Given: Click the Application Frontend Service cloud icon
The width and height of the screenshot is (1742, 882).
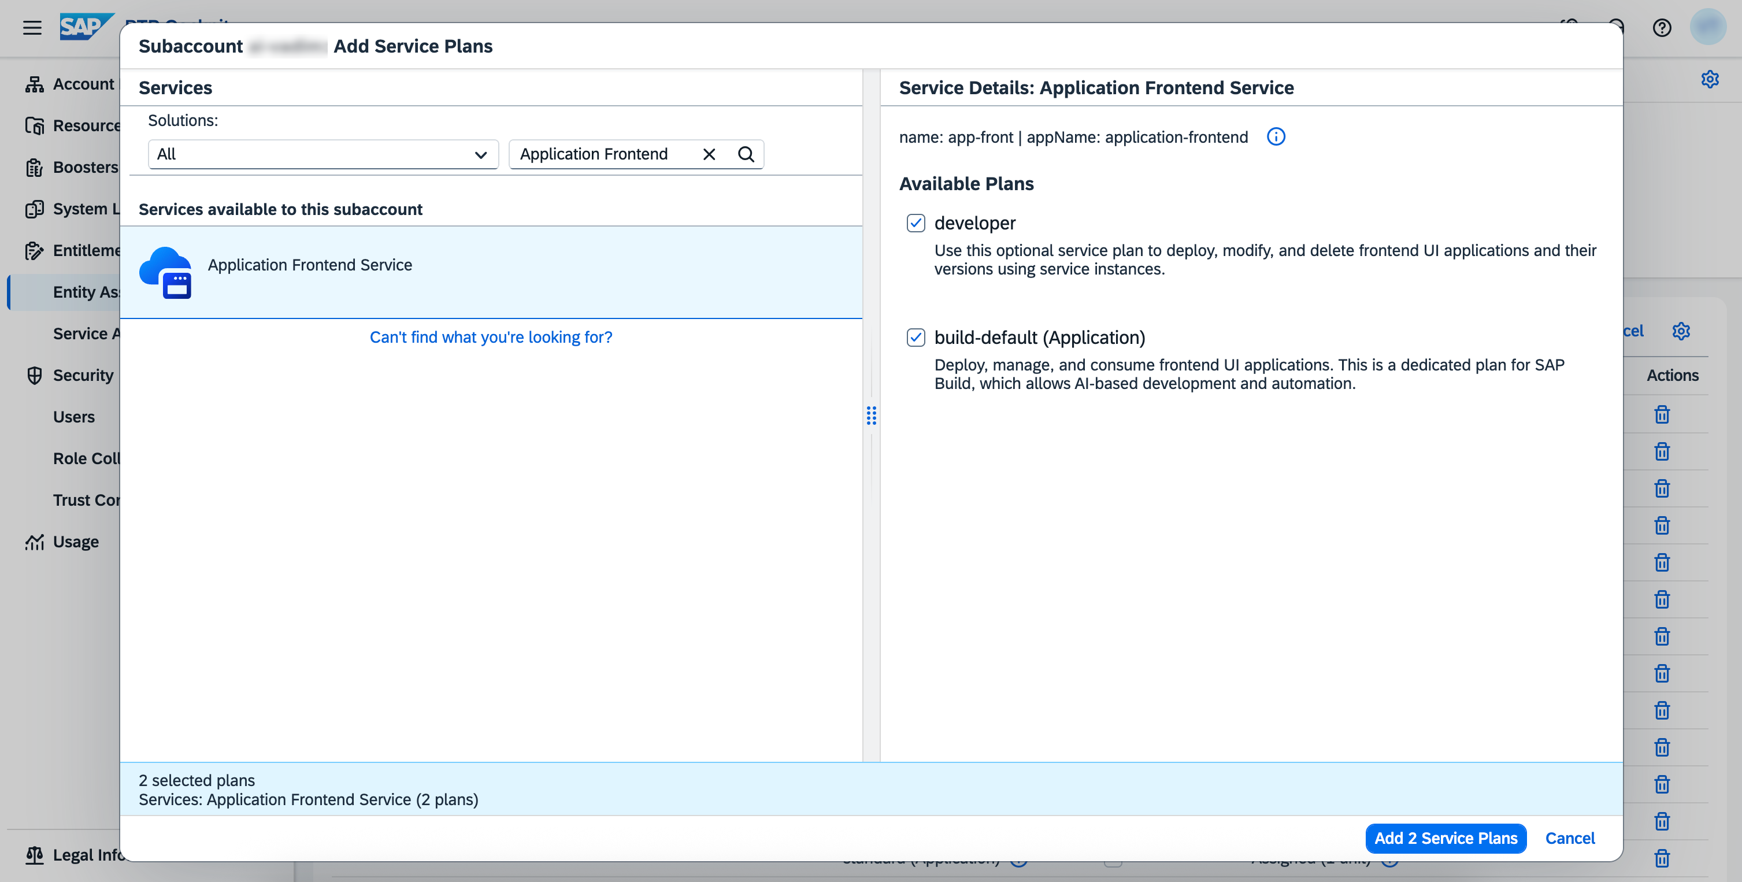Looking at the screenshot, I should (167, 272).
